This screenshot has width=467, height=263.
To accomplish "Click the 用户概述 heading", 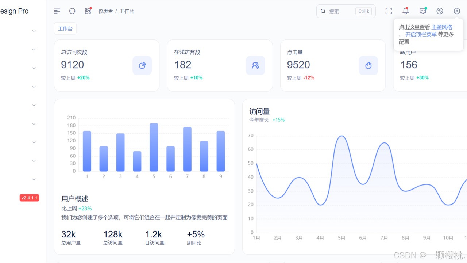I will pos(75,199).
